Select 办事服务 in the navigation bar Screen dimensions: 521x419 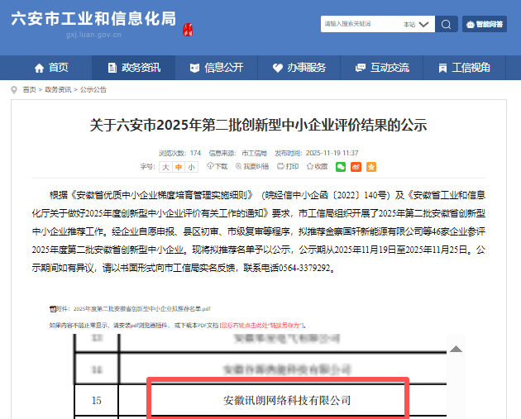(x=299, y=67)
